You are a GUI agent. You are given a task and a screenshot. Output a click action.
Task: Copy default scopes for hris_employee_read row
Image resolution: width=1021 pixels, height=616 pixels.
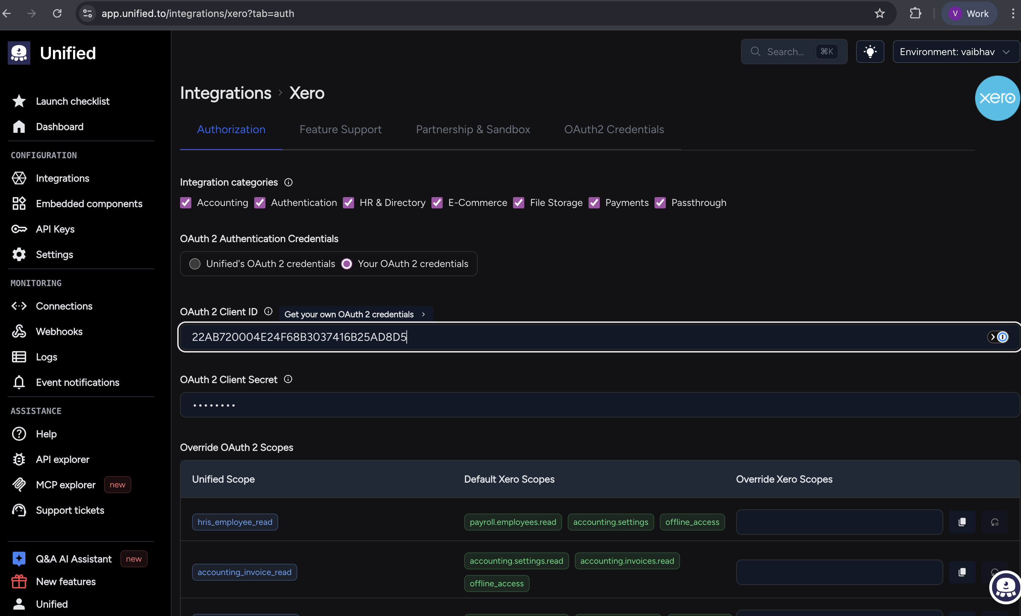pos(962,522)
